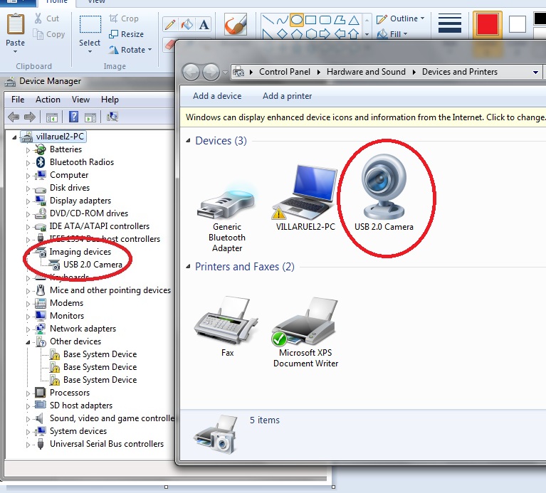Click back button in Devices and Printers
This screenshot has height=493, width=546.
pyautogui.click(x=191, y=73)
